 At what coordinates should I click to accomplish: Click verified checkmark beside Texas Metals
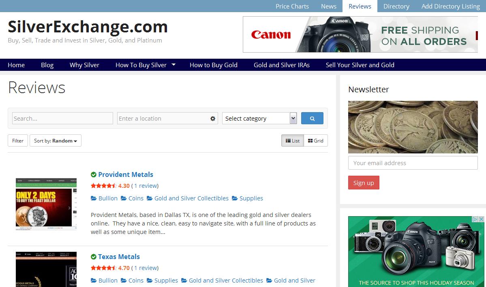pos(94,257)
